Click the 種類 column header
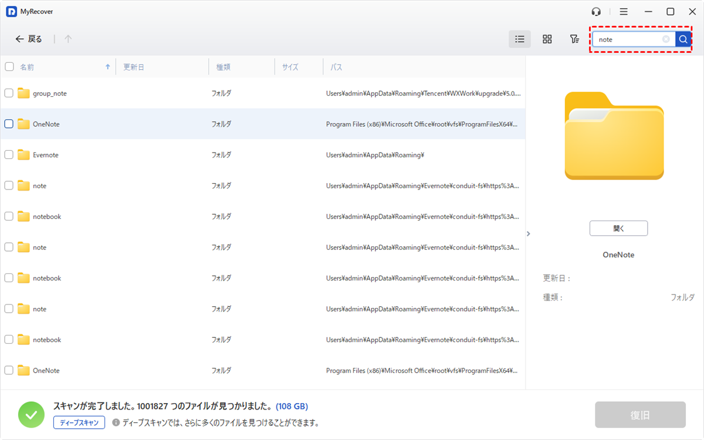The height and width of the screenshot is (440, 704). (224, 67)
